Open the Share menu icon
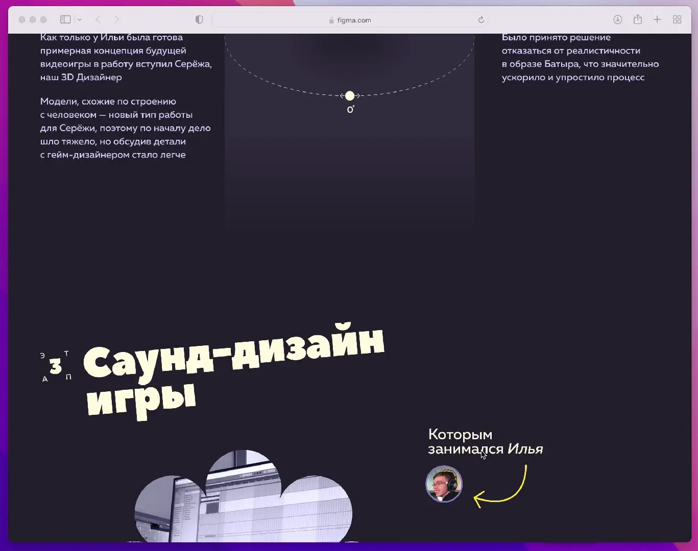Image resolution: width=698 pixels, height=551 pixels. 637,19
